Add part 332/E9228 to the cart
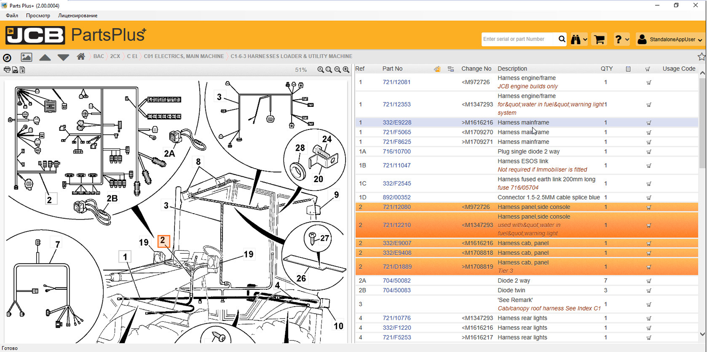 [x=648, y=123]
